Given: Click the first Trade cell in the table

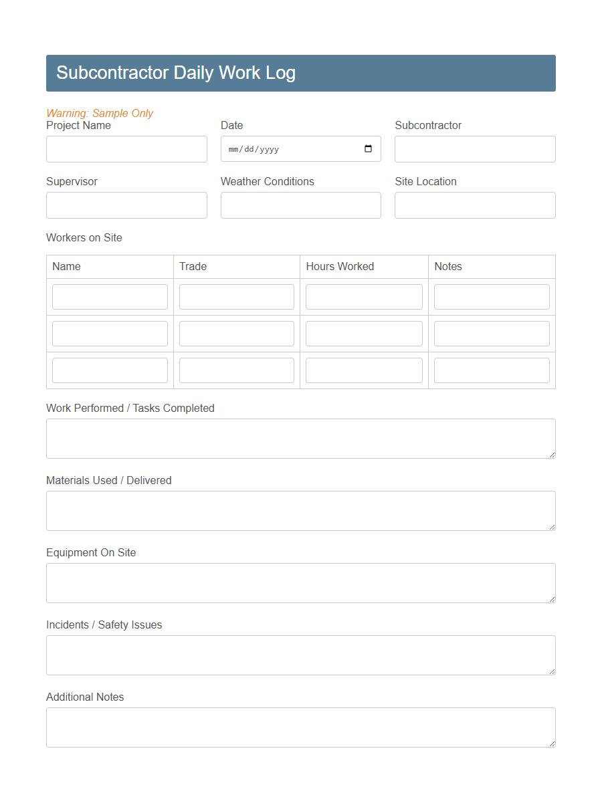Looking at the screenshot, I should click(x=236, y=296).
